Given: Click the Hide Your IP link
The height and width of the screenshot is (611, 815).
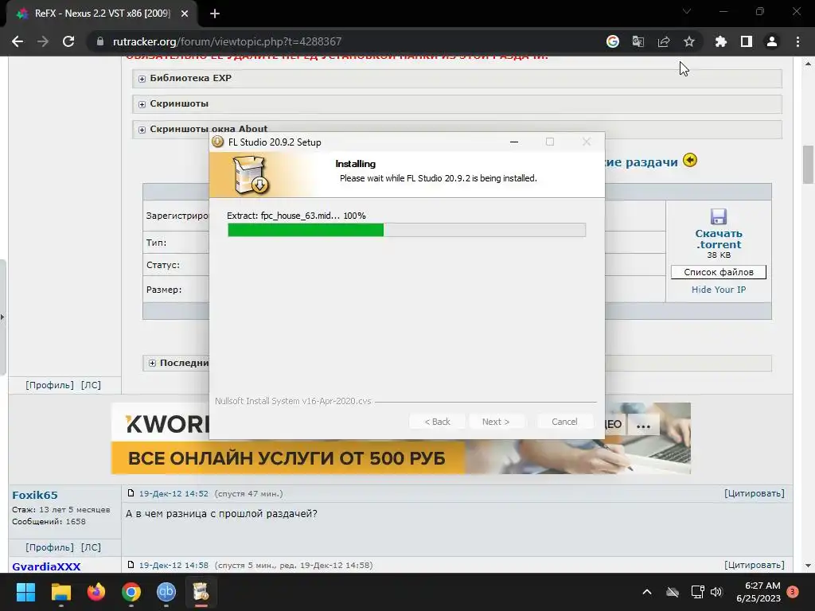Looking at the screenshot, I should [x=719, y=290].
